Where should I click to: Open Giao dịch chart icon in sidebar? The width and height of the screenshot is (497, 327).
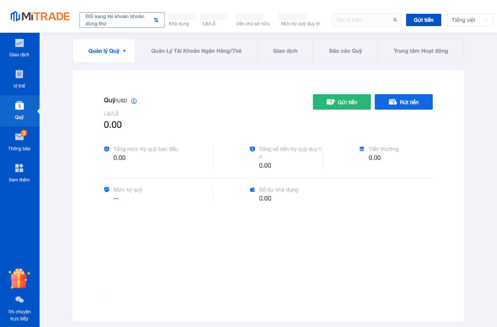tap(19, 43)
